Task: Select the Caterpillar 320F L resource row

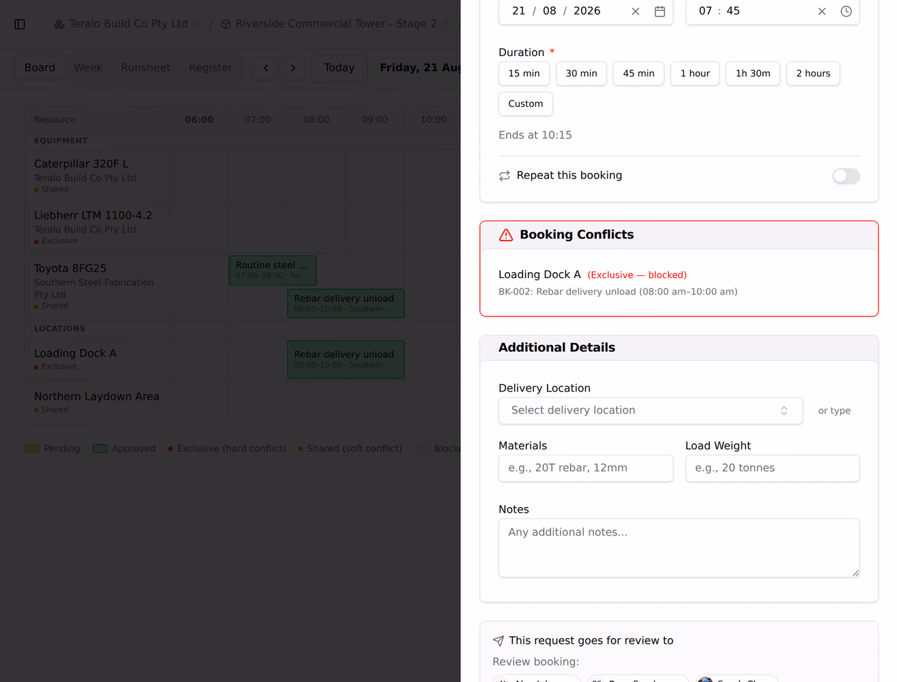Action: (x=97, y=176)
